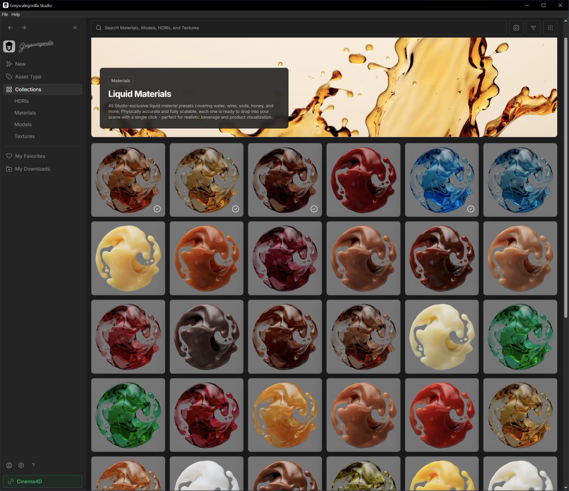This screenshot has height=491, width=569.
Task: Open My Favorites
Action: pos(30,156)
